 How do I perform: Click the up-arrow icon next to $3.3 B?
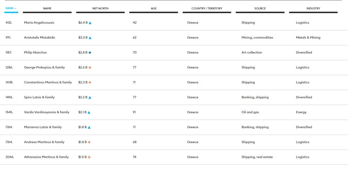pyautogui.click(x=90, y=38)
